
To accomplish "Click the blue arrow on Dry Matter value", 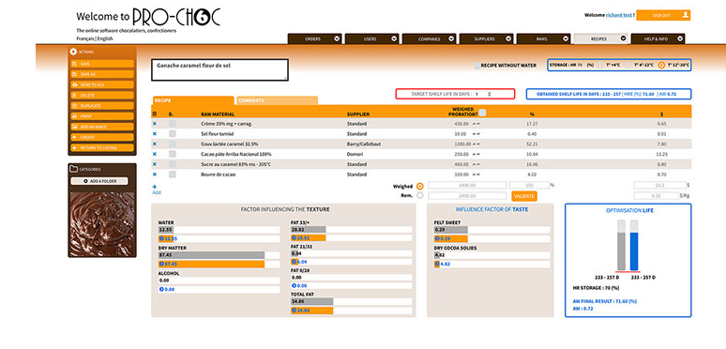I will [x=161, y=264].
